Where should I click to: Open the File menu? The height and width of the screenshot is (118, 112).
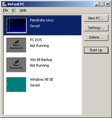pos(5,10)
